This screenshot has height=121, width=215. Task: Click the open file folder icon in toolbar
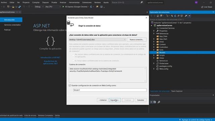coord(13,7)
